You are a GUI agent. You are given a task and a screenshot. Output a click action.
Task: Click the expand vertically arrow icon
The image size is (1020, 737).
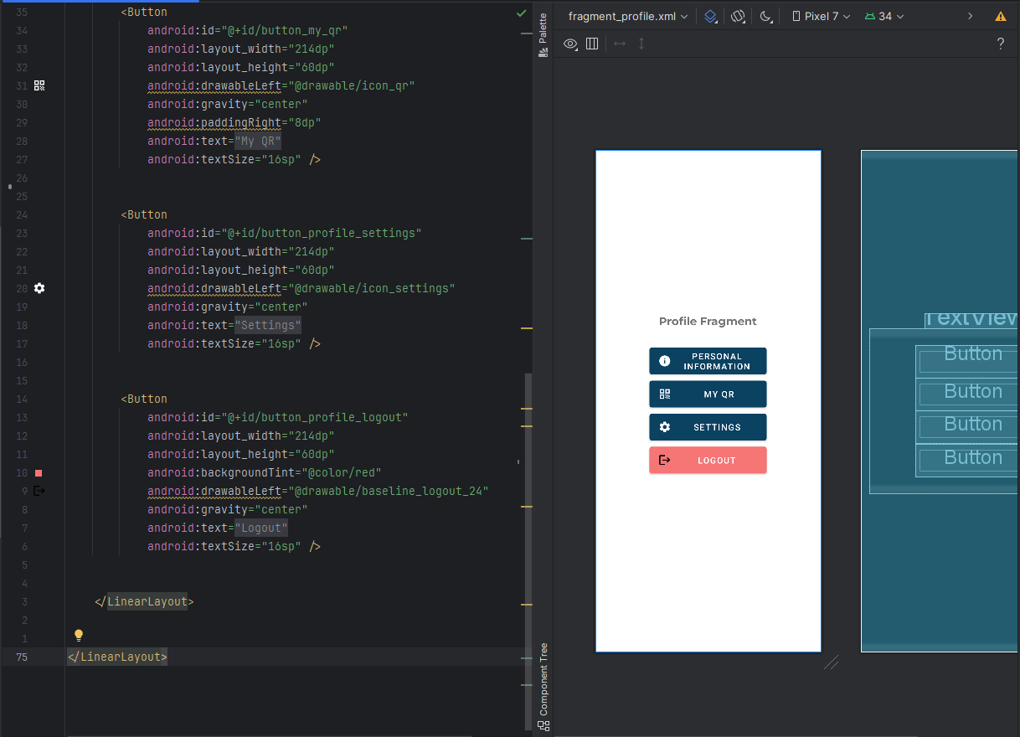point(641,44)
